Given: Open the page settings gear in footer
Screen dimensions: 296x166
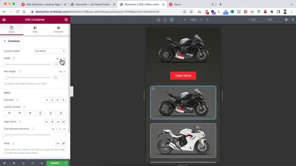Looking at the screenshot, I should (5, 163).
